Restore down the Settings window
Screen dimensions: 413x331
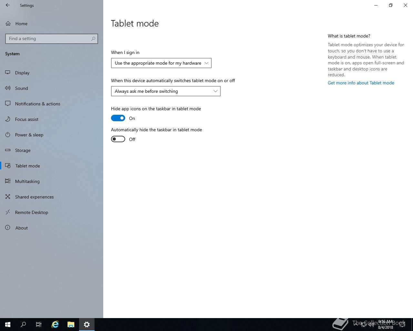(391, 5)
